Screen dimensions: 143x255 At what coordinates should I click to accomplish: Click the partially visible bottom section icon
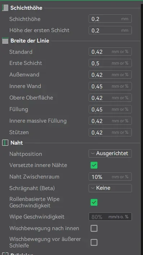pyautogui.click(x=5, y=254)
